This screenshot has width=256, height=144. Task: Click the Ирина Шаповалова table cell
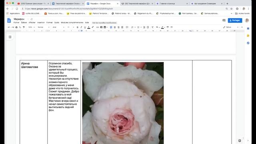(34, 102)
